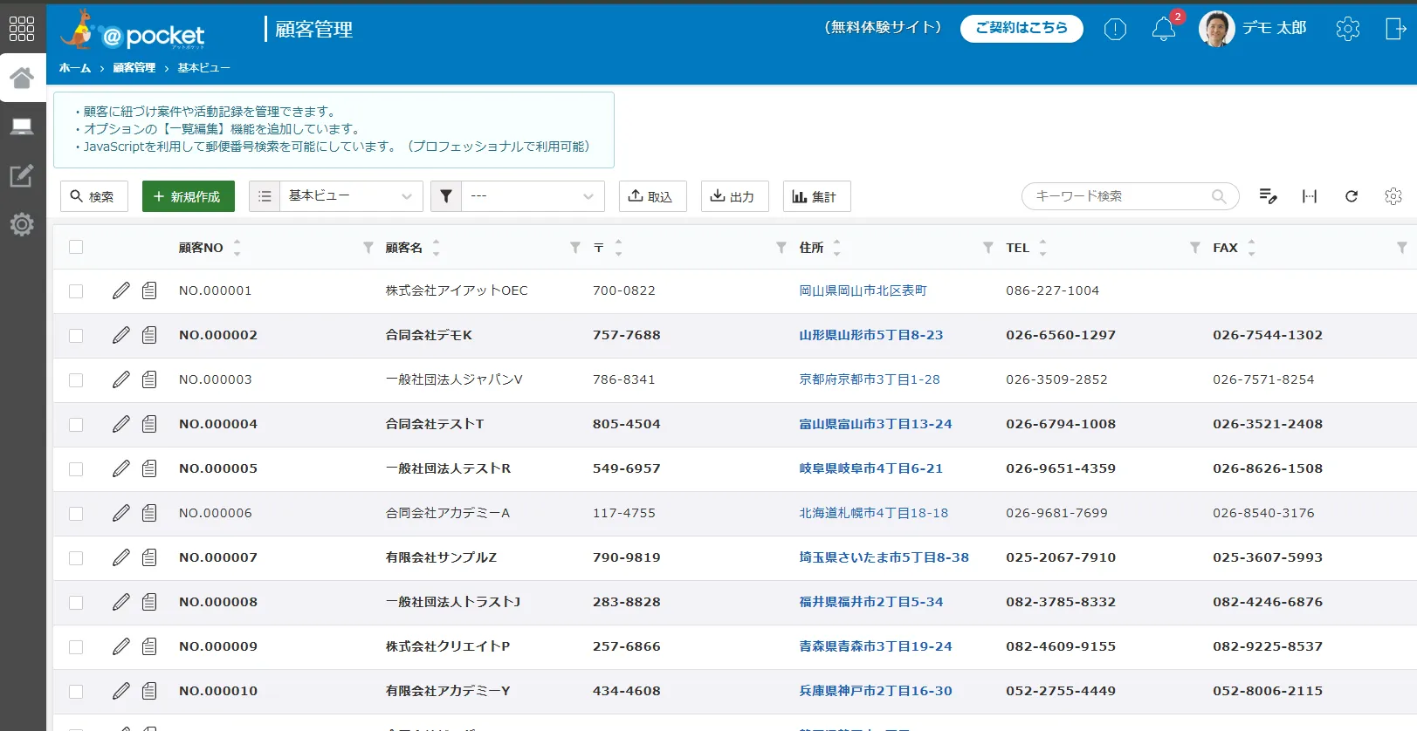Viewport: 1417px width, 731px height.
Task: Open address link 京都府京都市3丁目1-28
Action: [x=870, y=379]
